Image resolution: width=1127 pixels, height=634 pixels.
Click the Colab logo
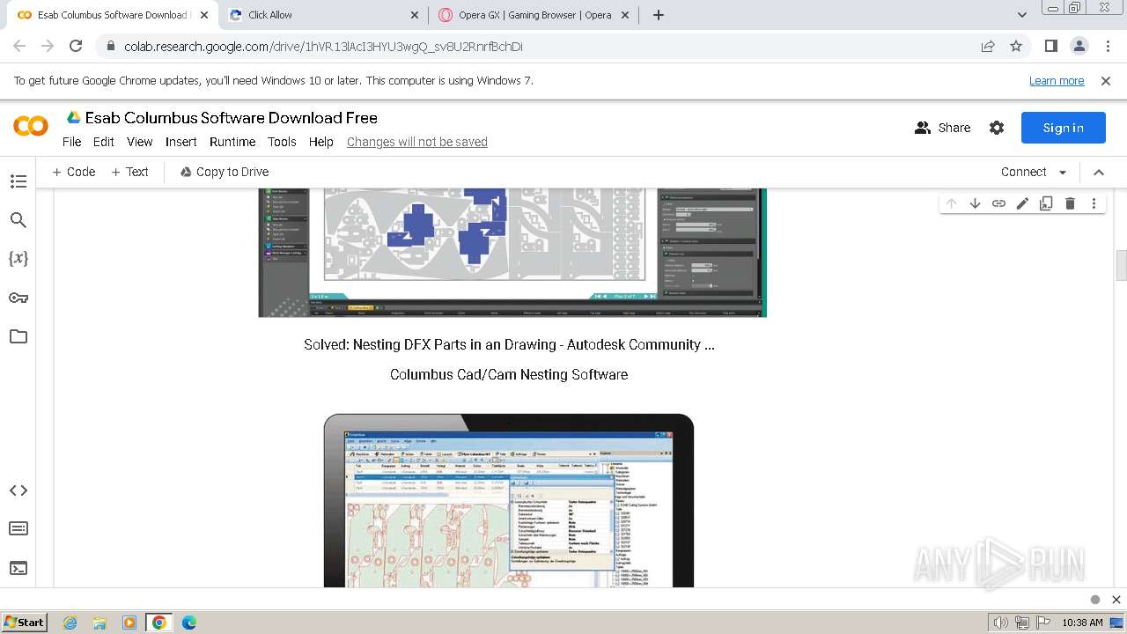pyautogui.click(x=31, y=128)
